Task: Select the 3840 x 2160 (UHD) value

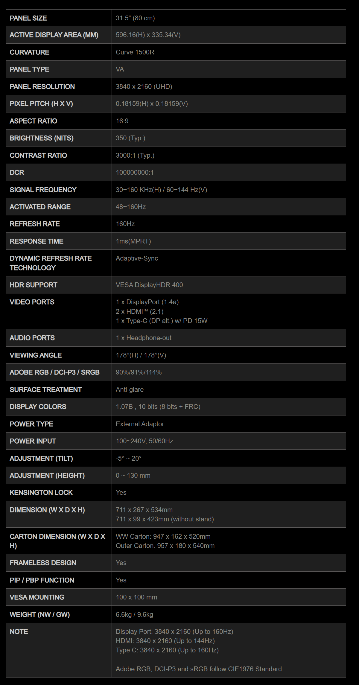Action: coord(144,86)
